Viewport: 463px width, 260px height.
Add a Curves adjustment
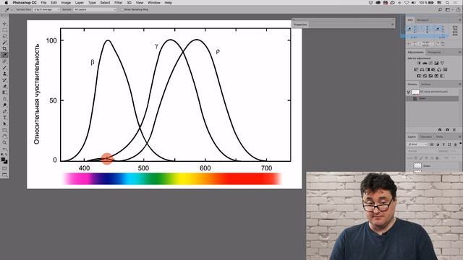pos(430,63)
